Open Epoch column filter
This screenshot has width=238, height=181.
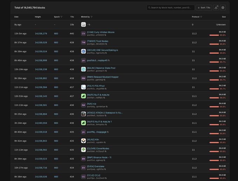tap(61, 17)
